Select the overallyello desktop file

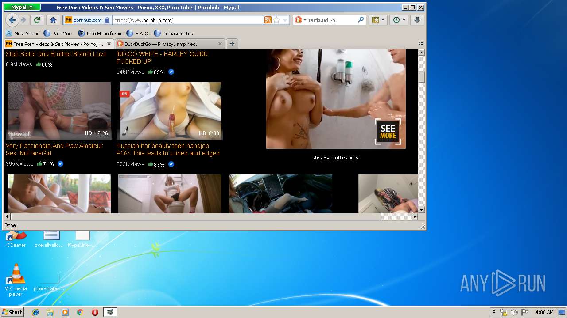click(x=49, y=239)
